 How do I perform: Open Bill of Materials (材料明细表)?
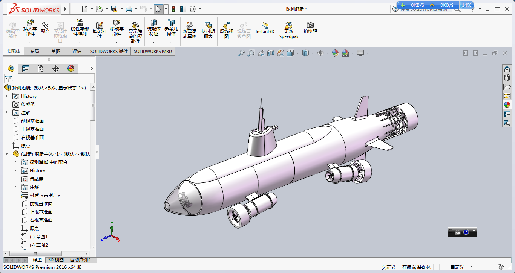click(x=208, y=30)
